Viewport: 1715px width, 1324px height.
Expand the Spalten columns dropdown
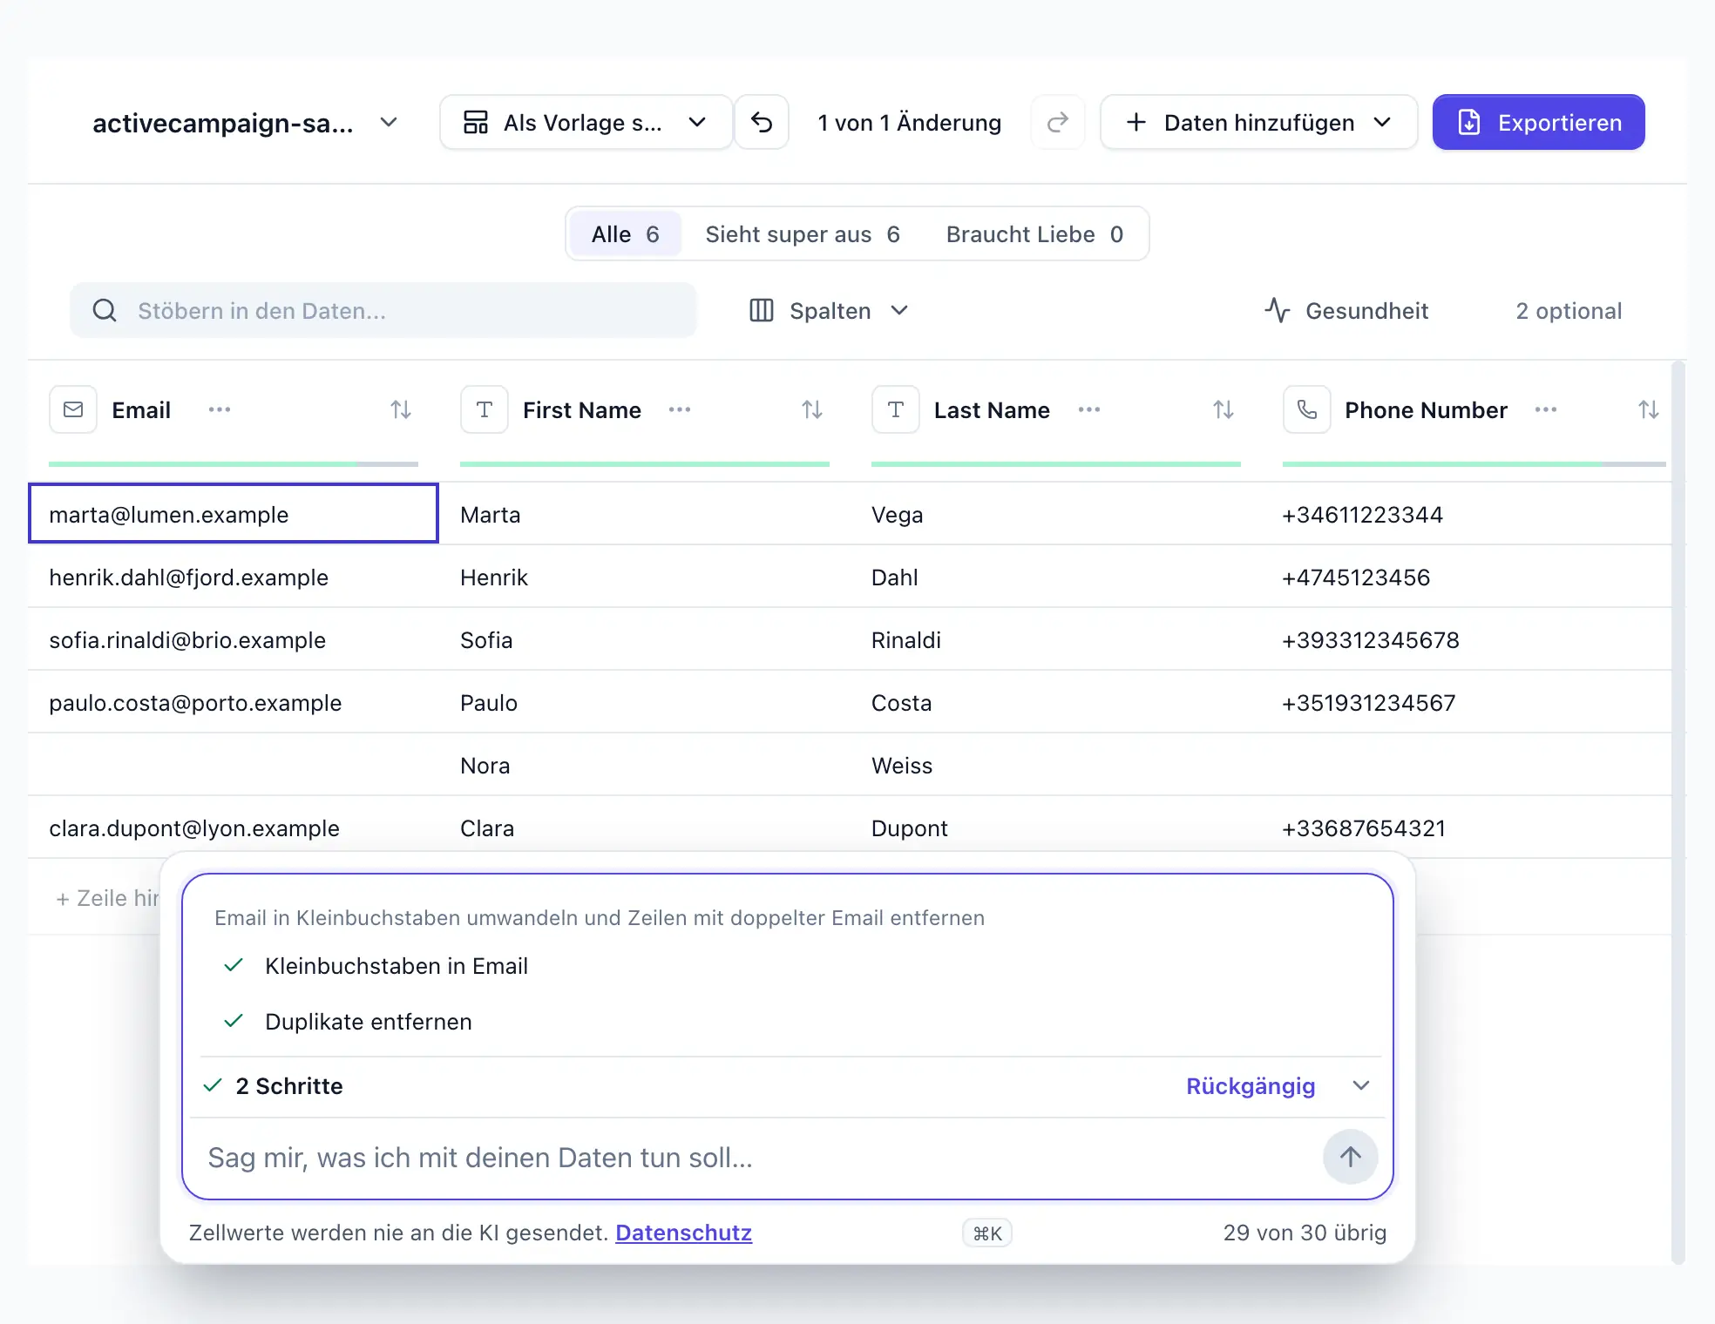(829, 311)
